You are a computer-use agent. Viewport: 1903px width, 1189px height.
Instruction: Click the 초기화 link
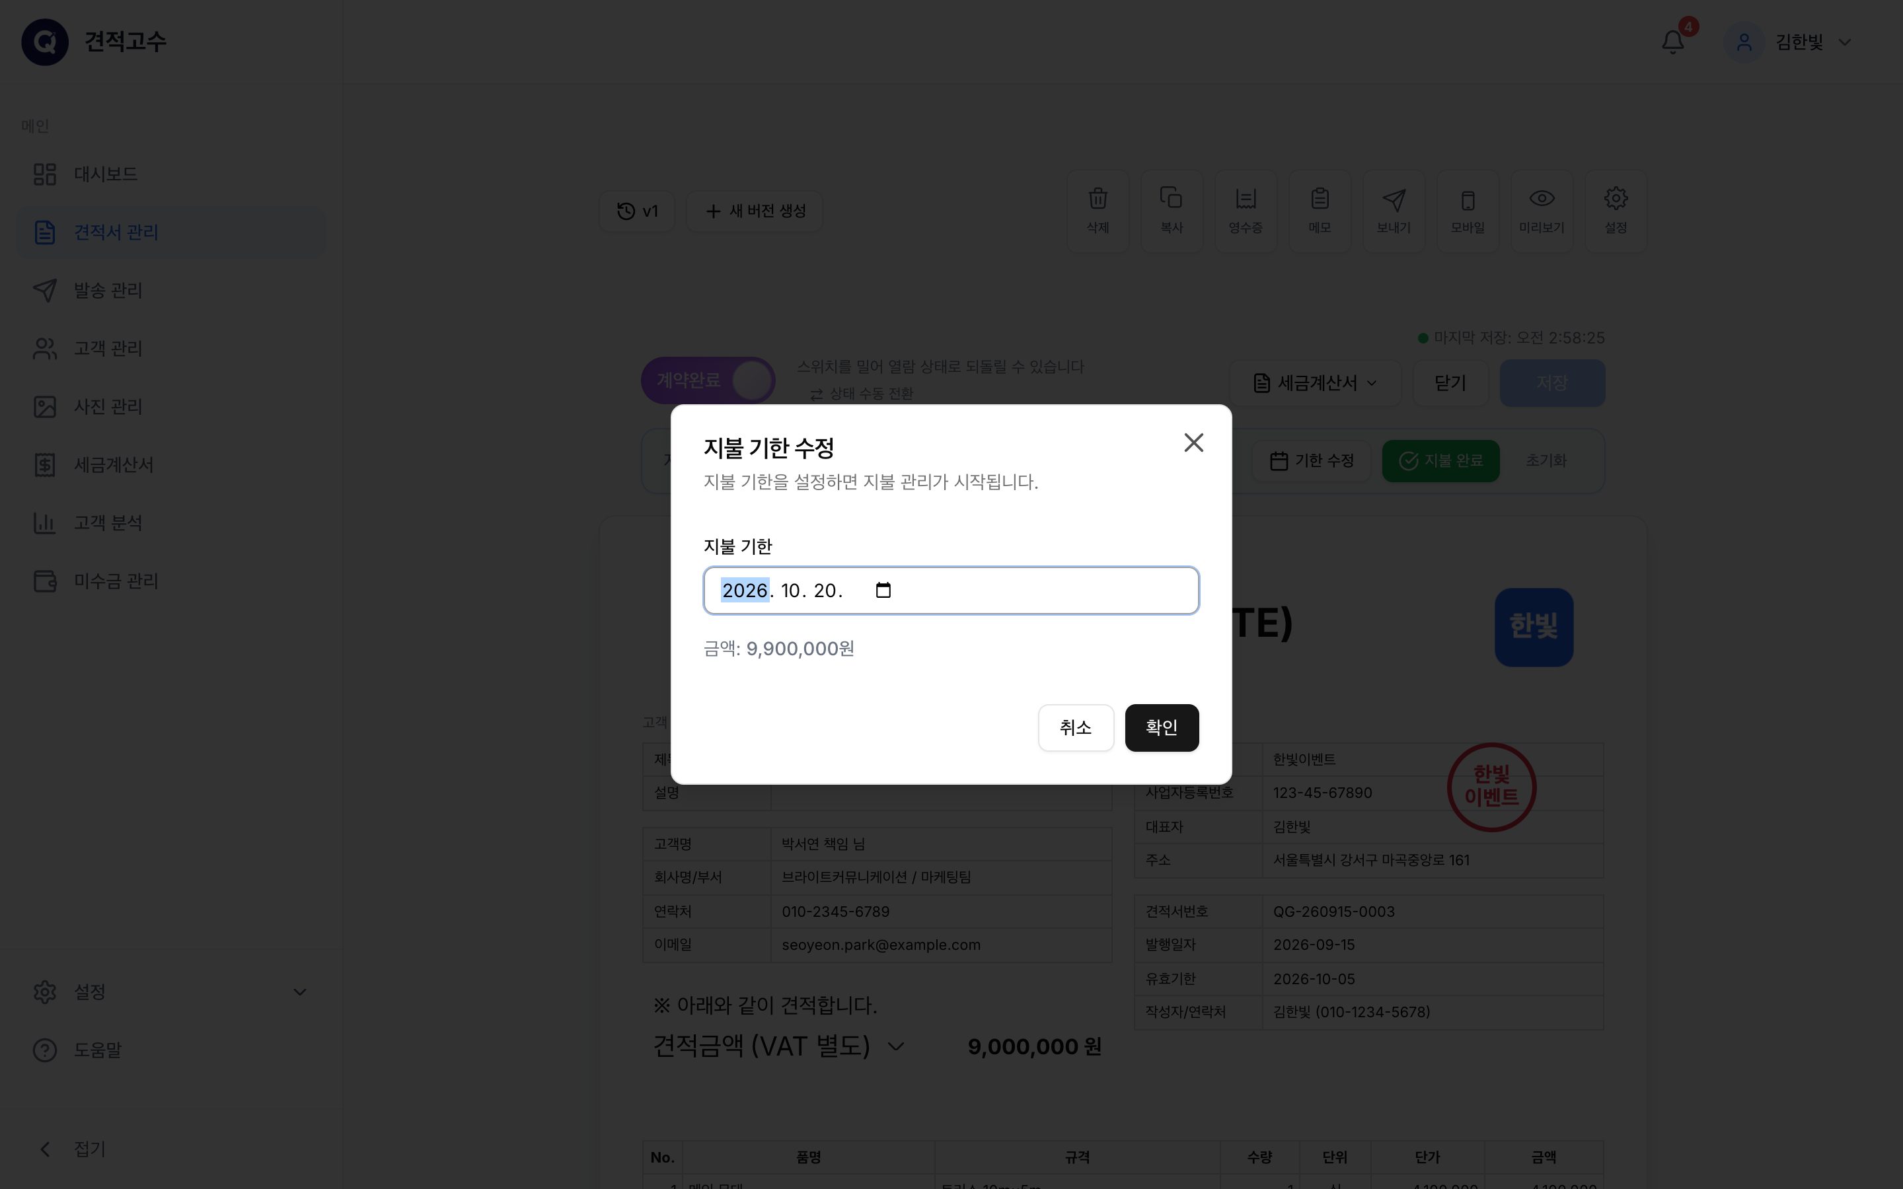(1546, 461)
